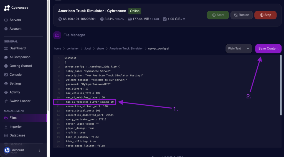Click the Getting Started lifebuoy icon

pos(6,66)
